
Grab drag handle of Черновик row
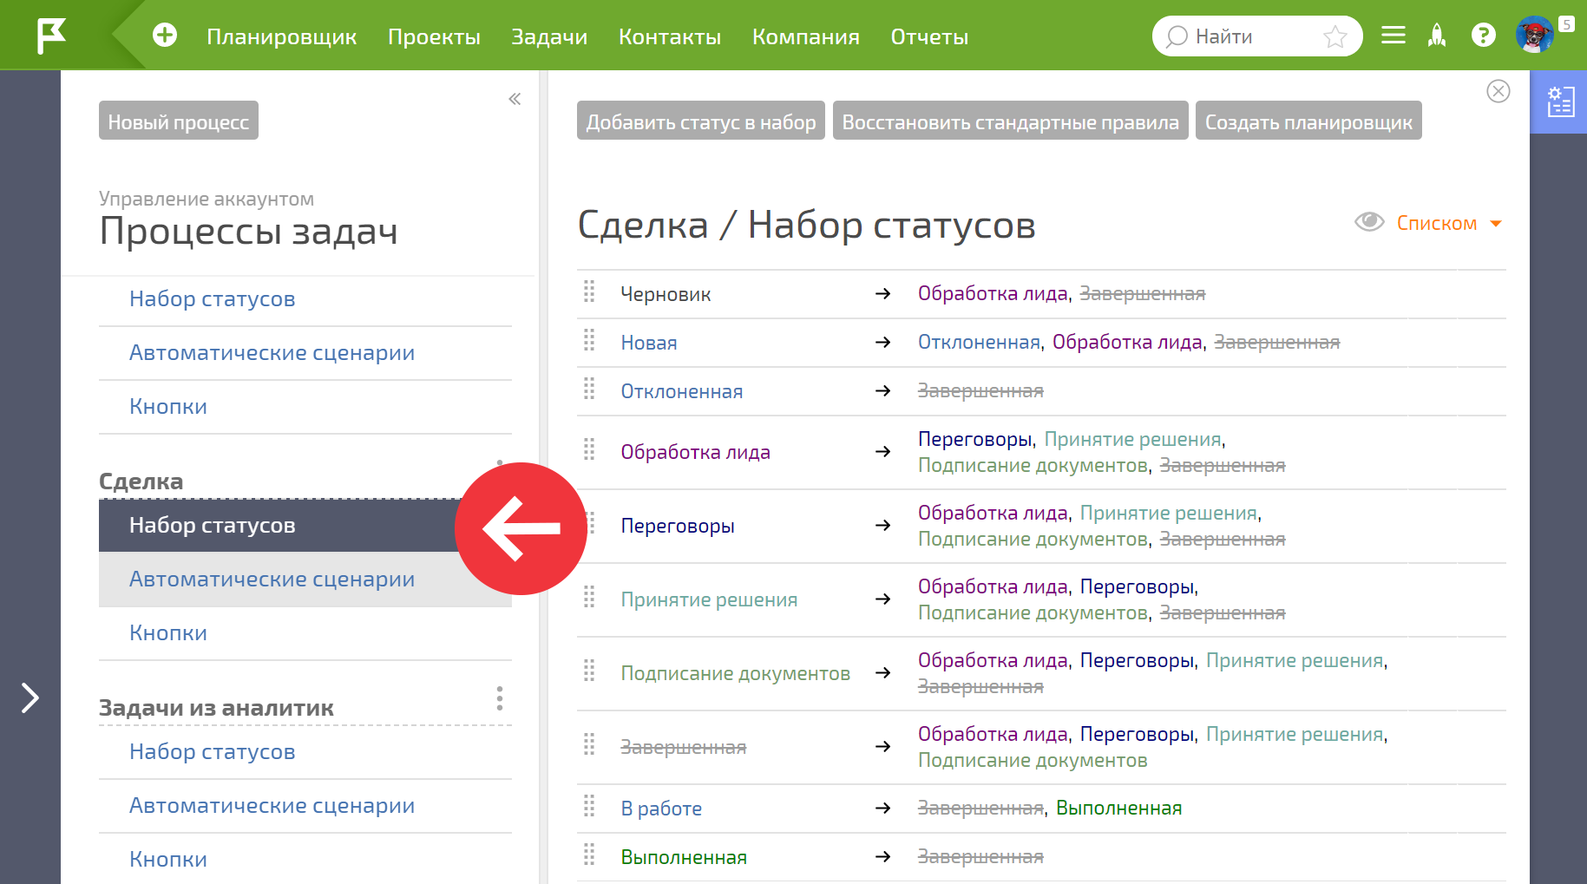click(589, 291)
